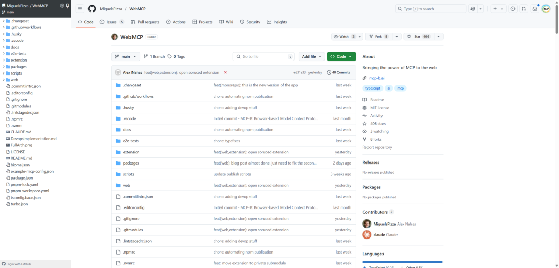Click the MiguelsPizza contributor avatar
This screenshot has width=559, height=268.
tap(366, 224)
